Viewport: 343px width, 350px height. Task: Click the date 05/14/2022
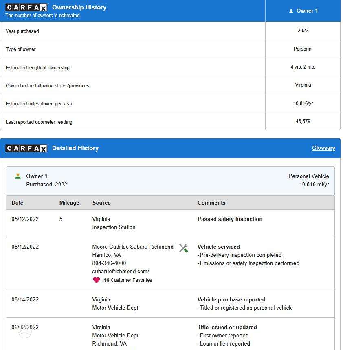pos(25,299)
